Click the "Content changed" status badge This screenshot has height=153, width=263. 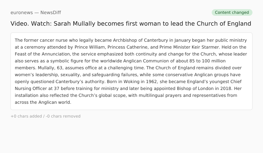232,12
